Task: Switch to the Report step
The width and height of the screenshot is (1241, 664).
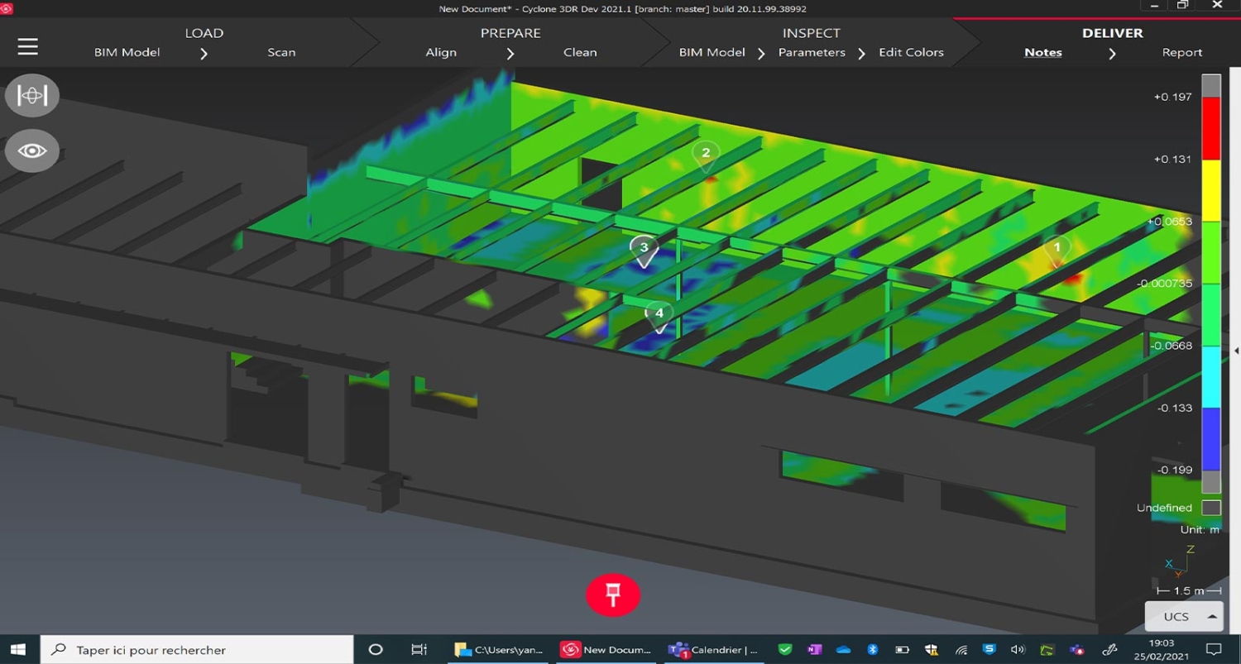Action: pyautogui.click(x=1181, y=52)
